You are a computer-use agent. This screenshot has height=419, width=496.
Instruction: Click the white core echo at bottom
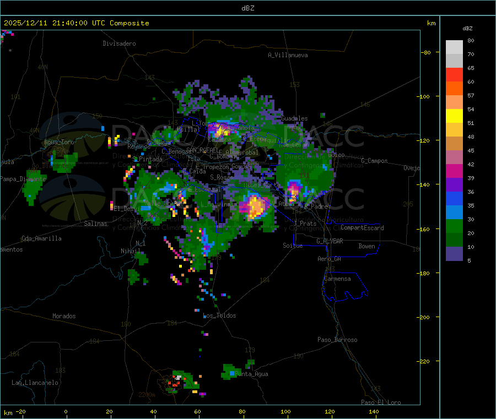[x=179, y=378]
